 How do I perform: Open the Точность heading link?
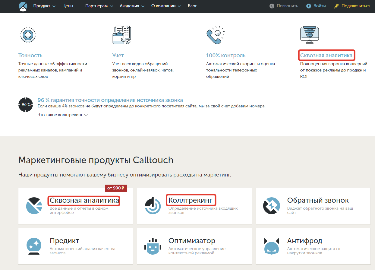tap(30, 56)
